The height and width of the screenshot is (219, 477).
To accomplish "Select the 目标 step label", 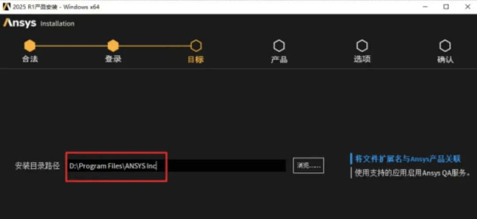I will tap(196, 59).
